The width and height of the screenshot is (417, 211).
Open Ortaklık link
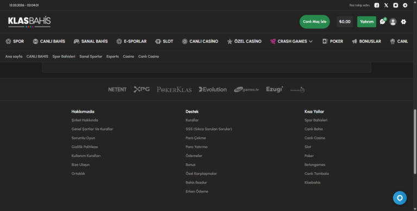coord(78,174)
